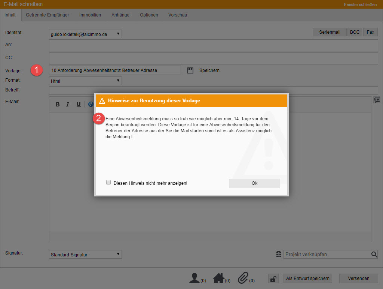This screenshot has height=289, width=383.
Task: Expand the Format dropdown showing Html
Action: coord(85,81)
